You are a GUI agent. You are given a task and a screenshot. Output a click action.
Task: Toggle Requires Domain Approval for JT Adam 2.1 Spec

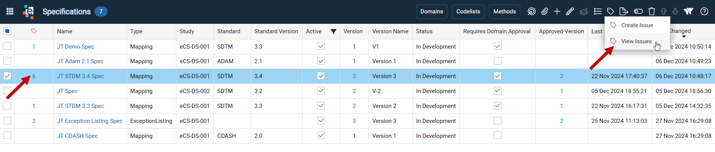pyautogui.click(x=498, y=61)
